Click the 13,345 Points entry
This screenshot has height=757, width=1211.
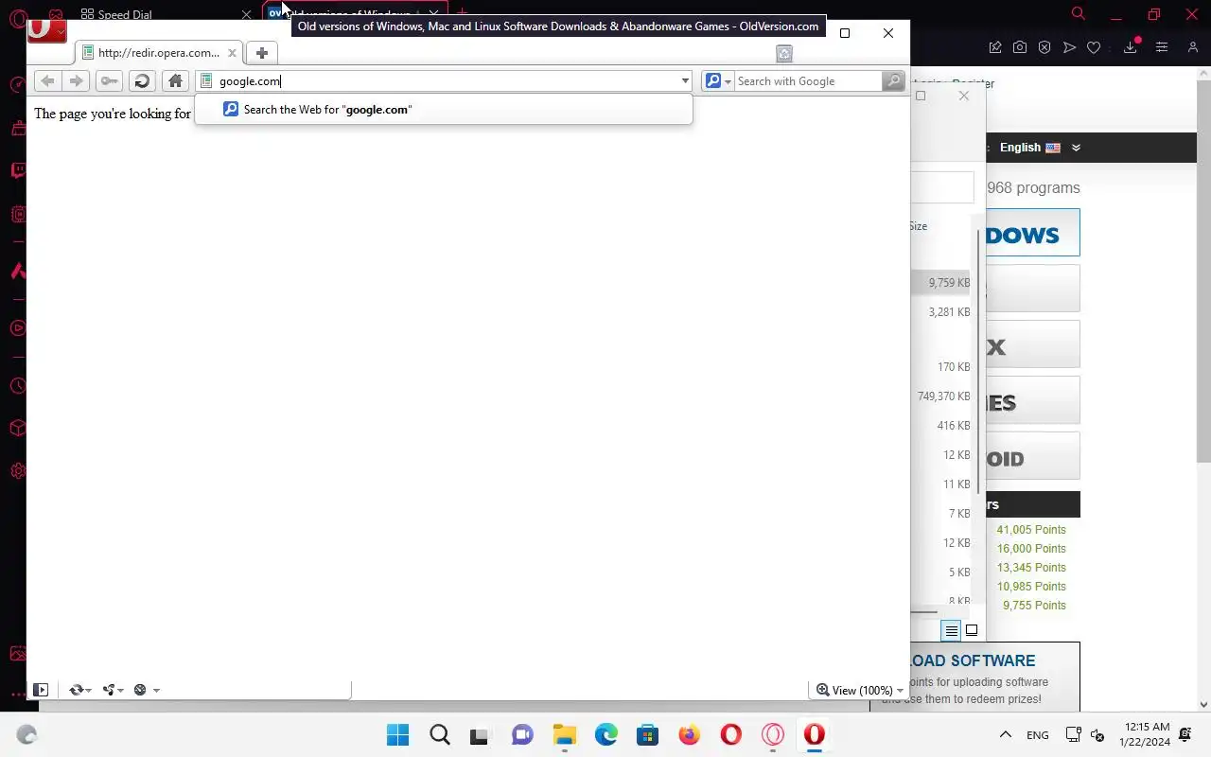click(x=1030, y=568)
